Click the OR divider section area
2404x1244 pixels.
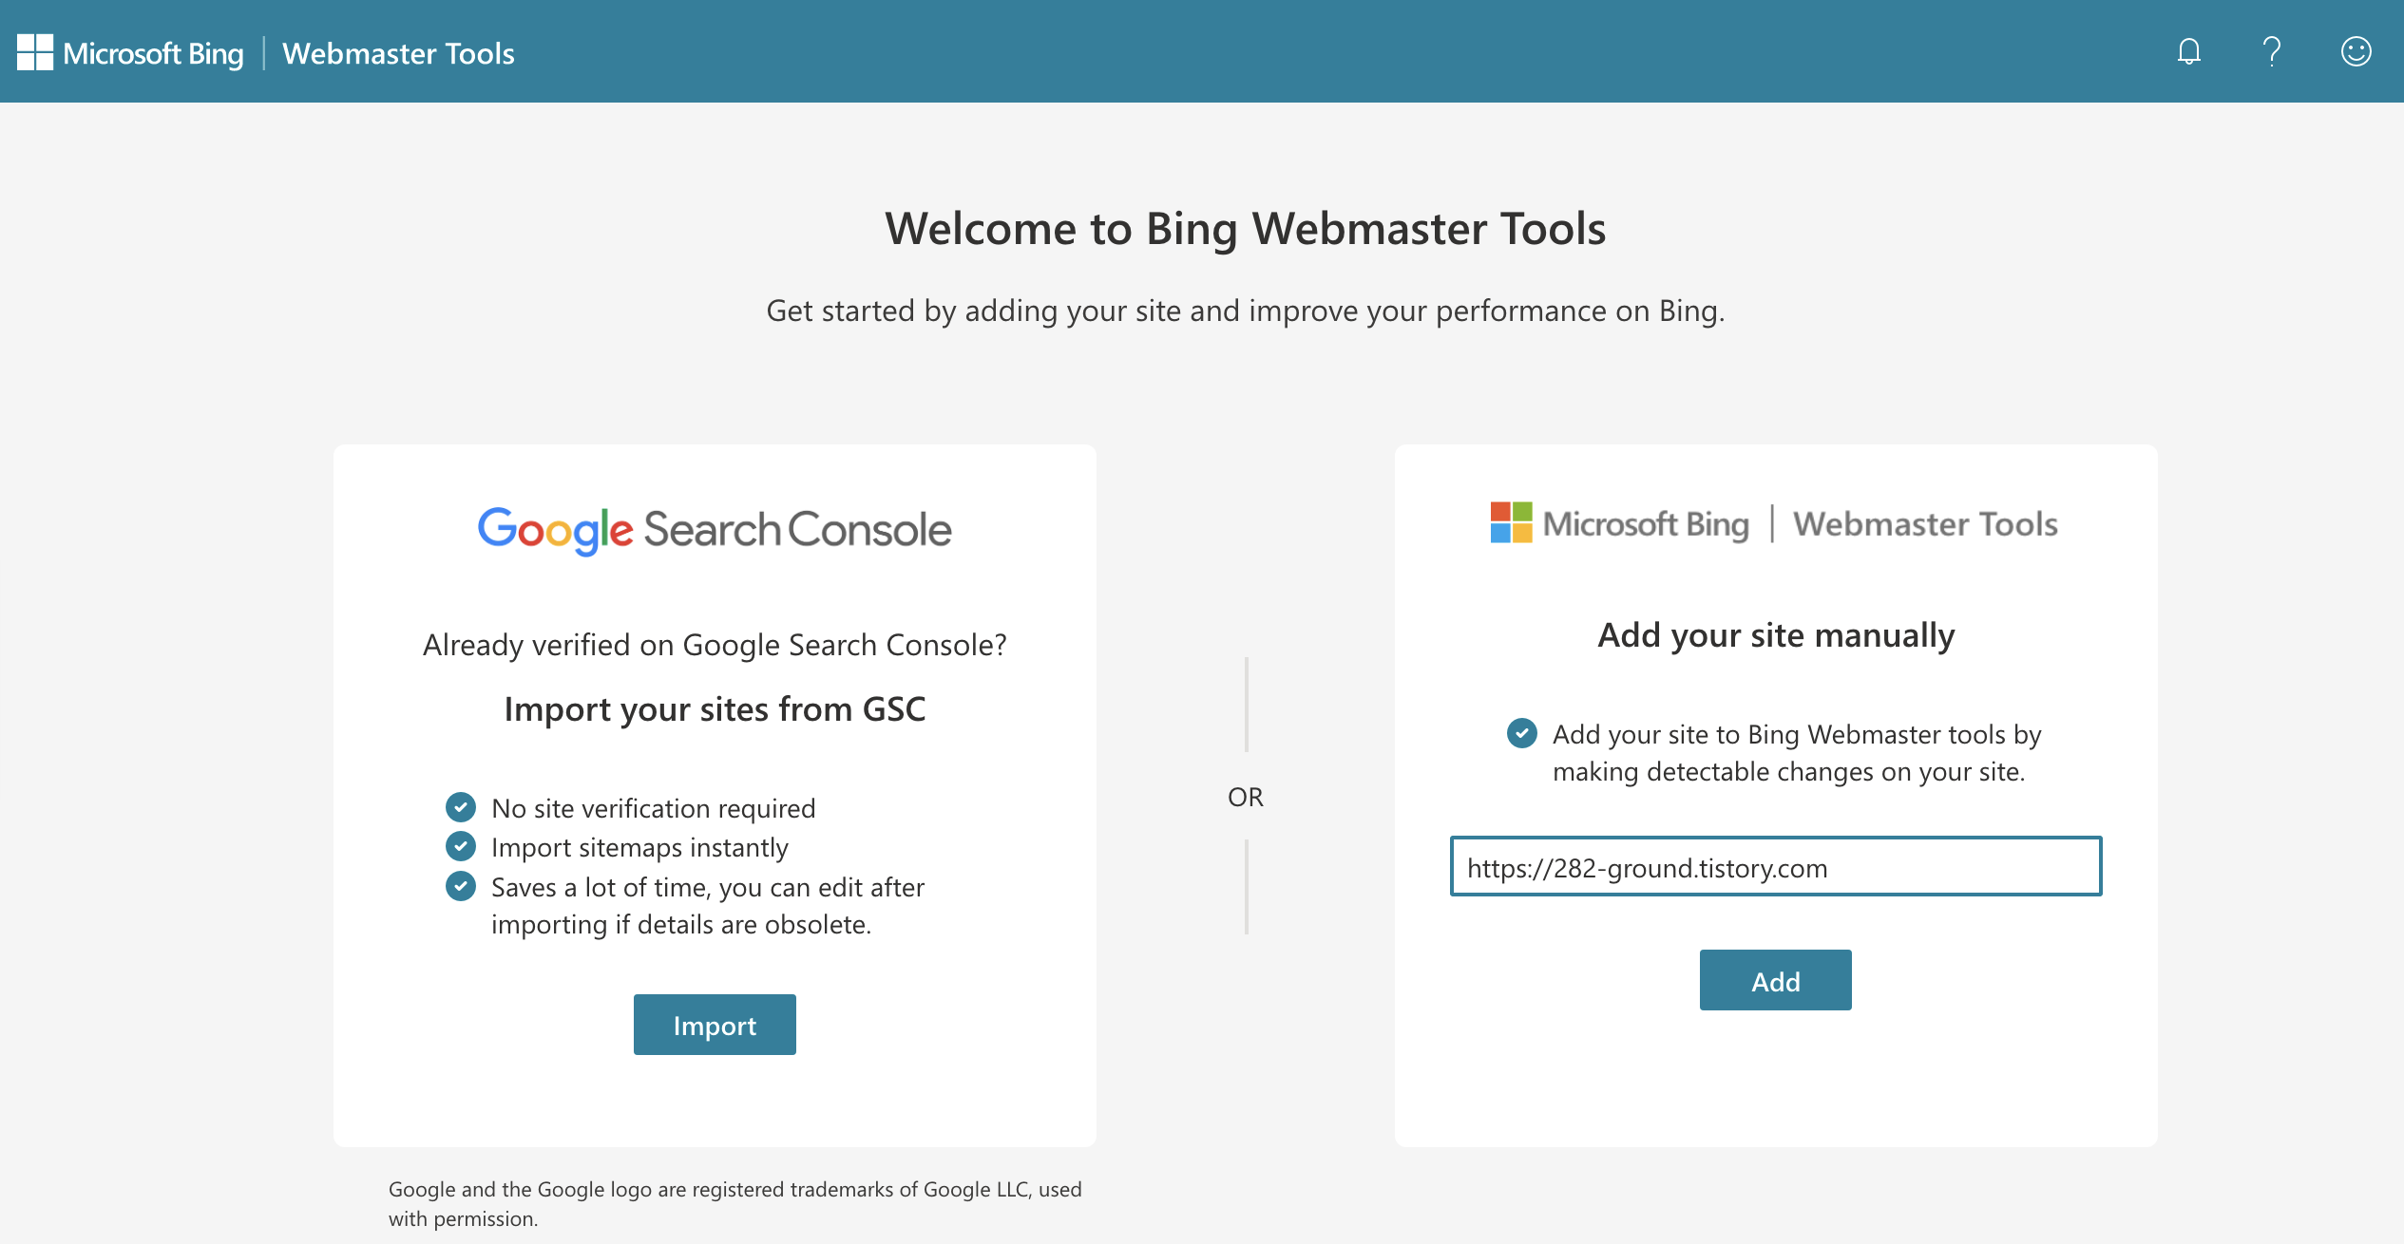[1244, 795]
